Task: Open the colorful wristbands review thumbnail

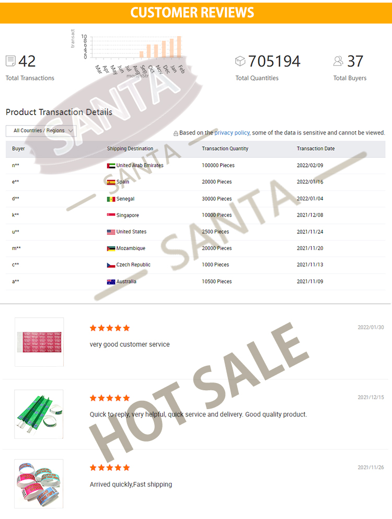Action: [39, 484]
